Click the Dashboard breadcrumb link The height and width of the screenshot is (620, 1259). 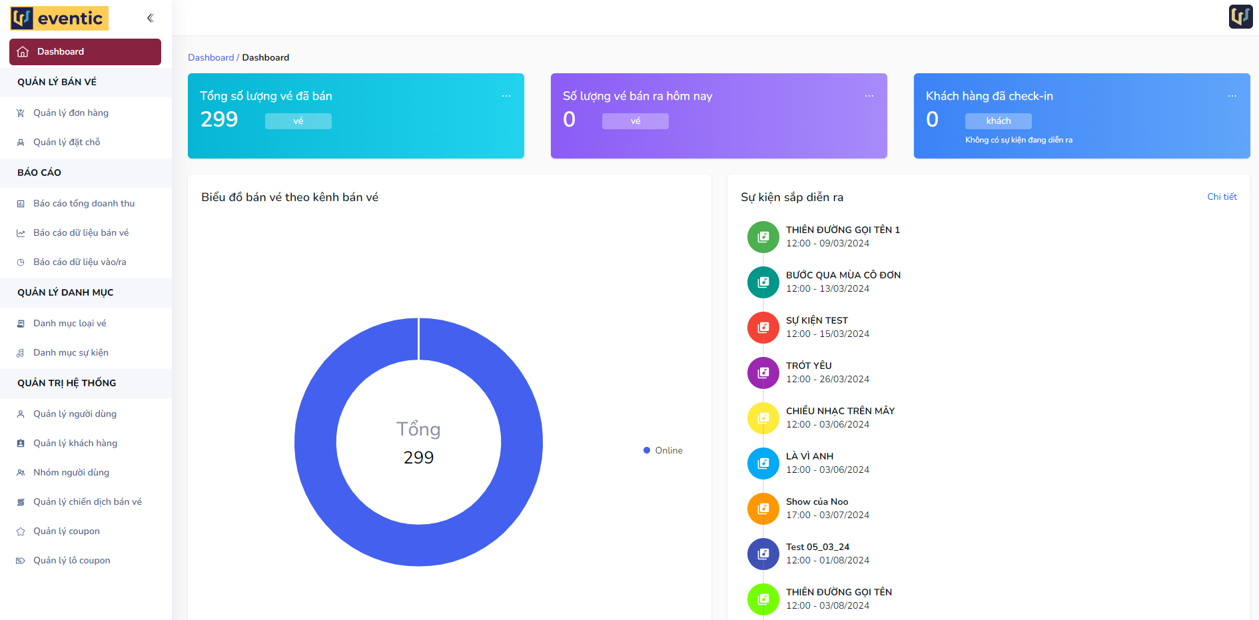(210, 58)
